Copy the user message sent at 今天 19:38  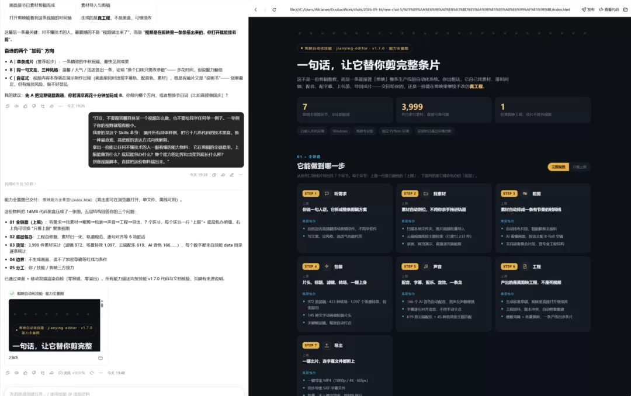(x=214, y=175)
